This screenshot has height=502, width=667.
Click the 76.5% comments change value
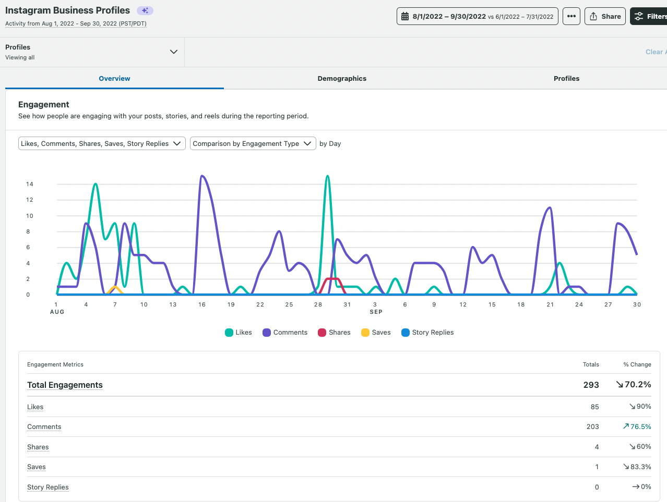[x=637, y=426]
